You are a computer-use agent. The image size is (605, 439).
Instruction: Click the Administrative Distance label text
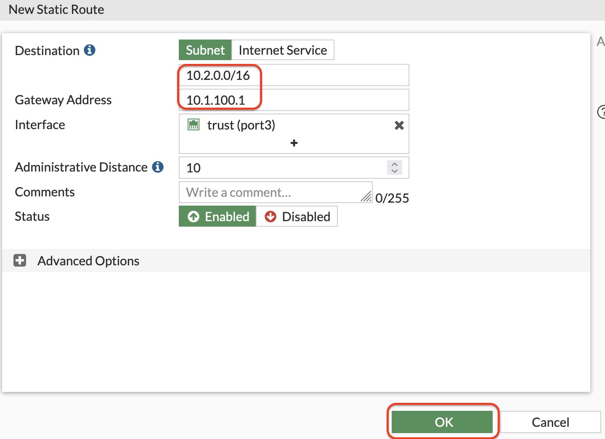[x=81, y=167]
